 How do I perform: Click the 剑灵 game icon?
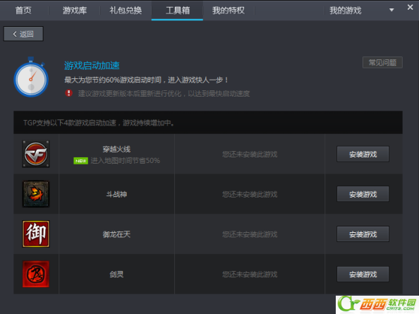tap(36, 274)
